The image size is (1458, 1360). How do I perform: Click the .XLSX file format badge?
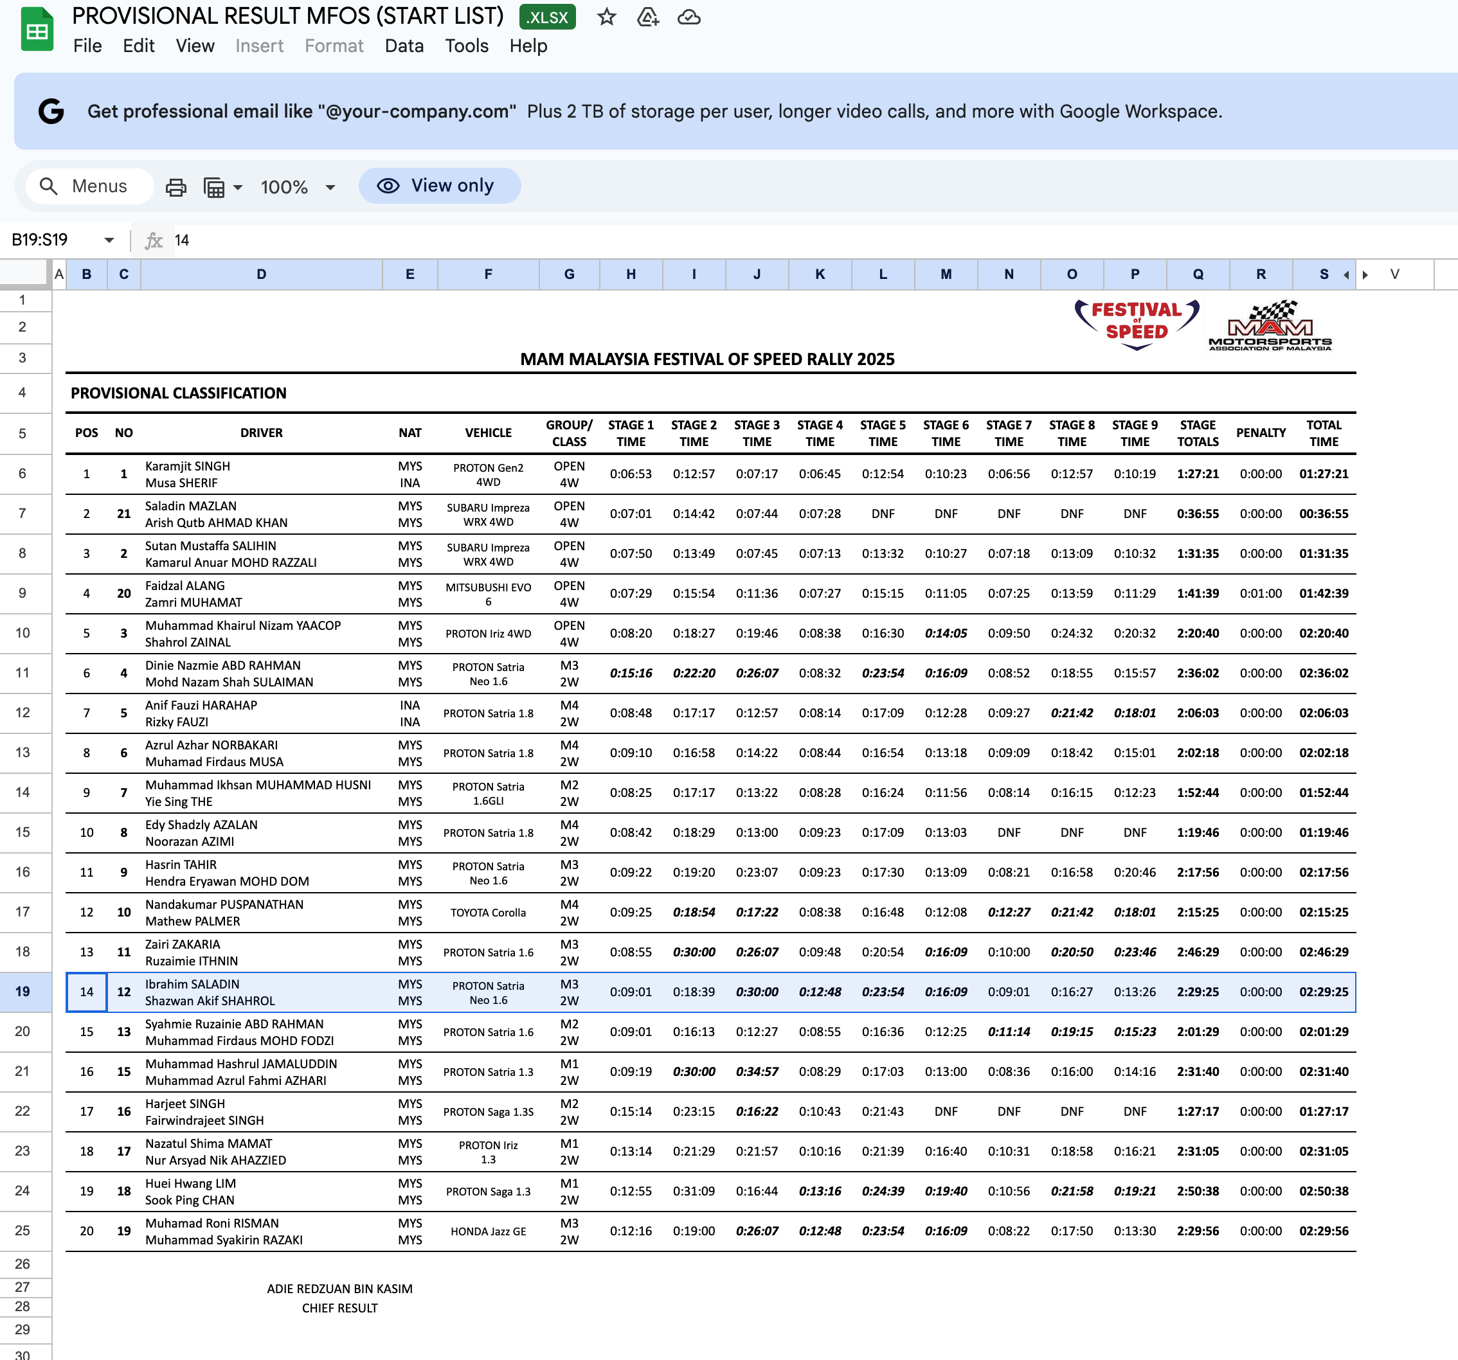pyautogui.click(x=547, y=17)
